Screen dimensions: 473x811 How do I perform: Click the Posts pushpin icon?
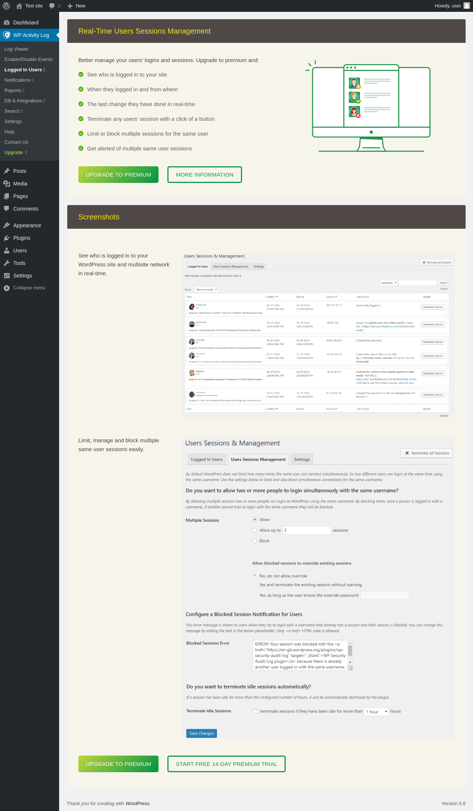[7, 171]
